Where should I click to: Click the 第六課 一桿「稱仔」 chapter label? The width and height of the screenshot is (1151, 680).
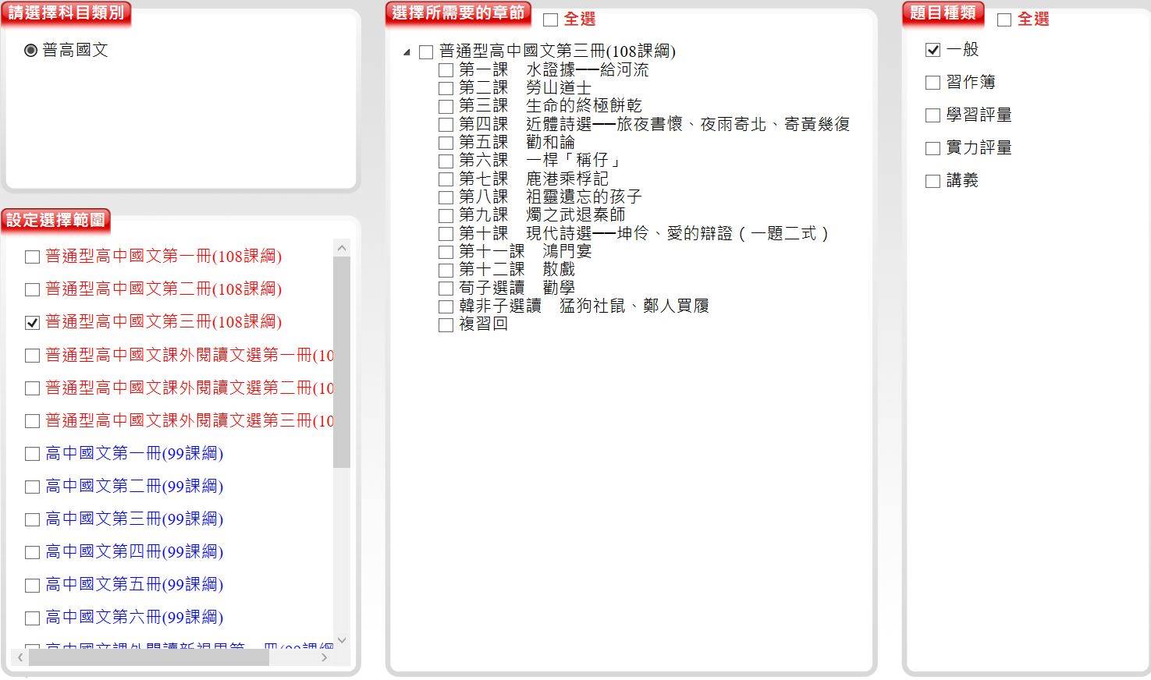click(x=540, y=161)
